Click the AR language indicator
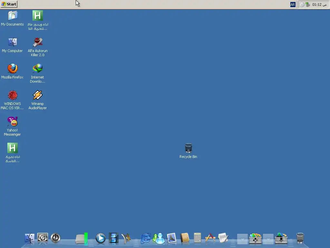Image resolution: width=330 pixels, height=248 pixels. coord(293,5)
